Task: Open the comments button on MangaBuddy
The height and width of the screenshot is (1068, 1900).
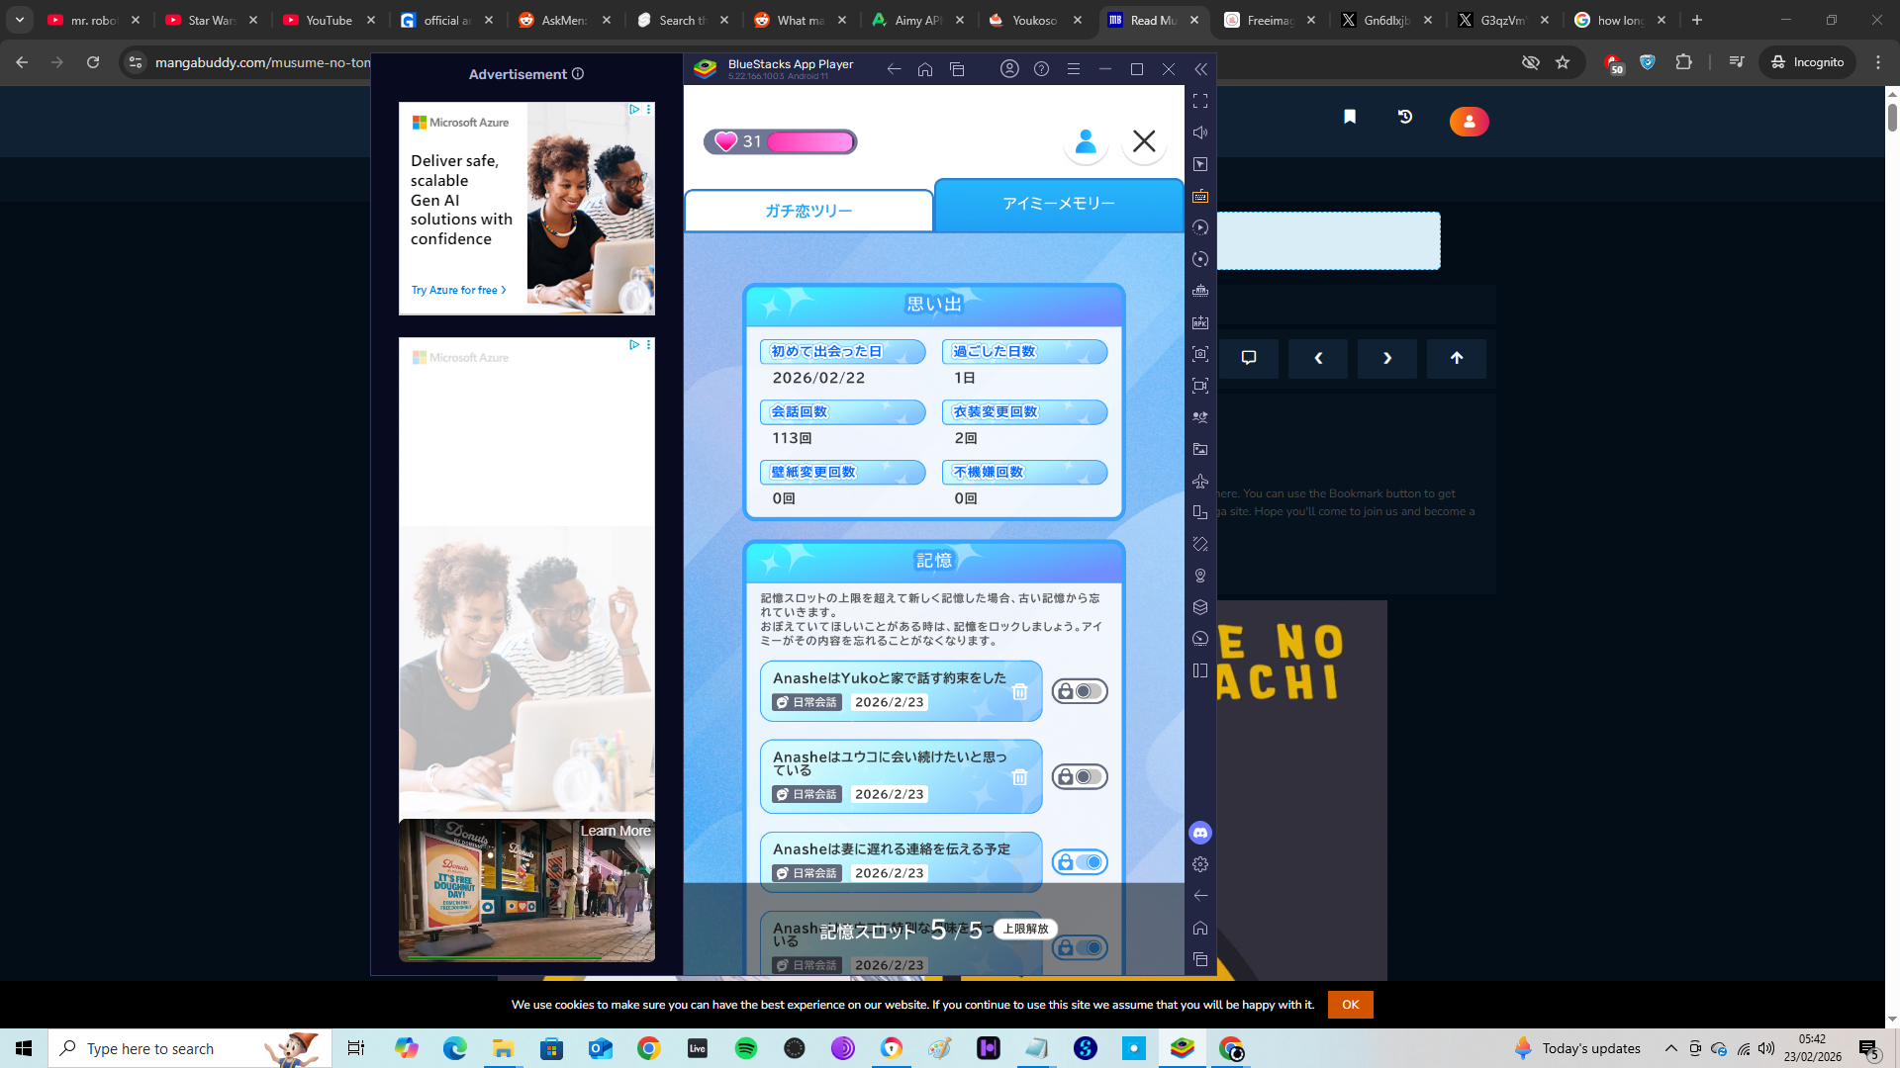Action: [1249, 358]
